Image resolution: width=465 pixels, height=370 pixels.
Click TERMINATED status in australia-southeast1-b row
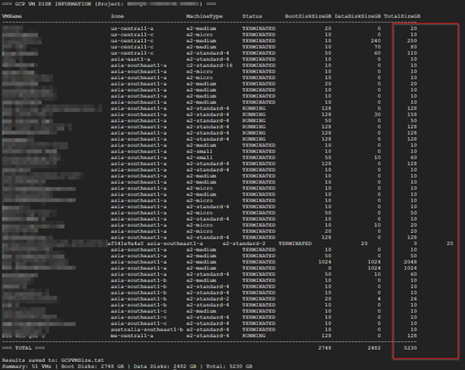click(259, 330)
